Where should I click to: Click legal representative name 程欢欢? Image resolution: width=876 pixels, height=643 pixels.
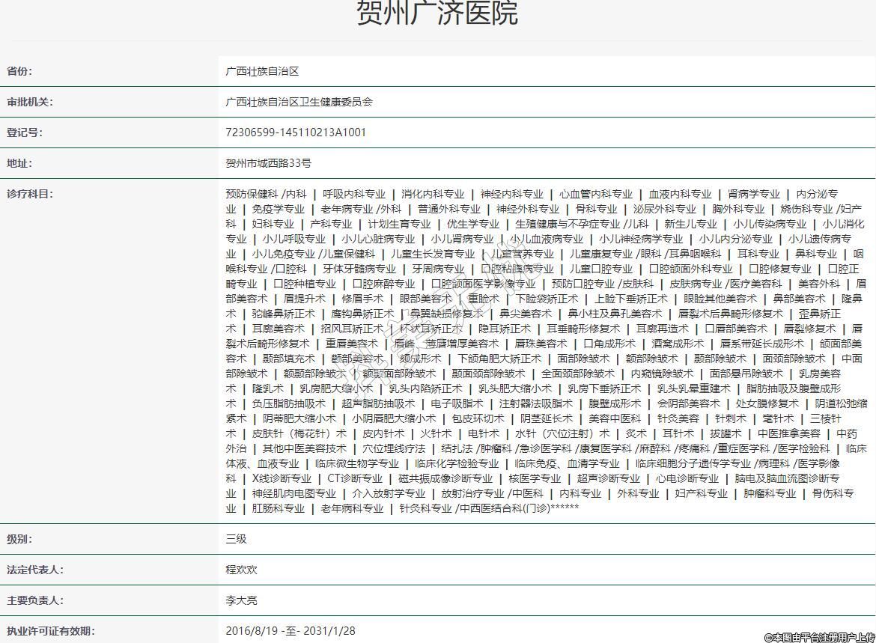click(x=241, y=570)
